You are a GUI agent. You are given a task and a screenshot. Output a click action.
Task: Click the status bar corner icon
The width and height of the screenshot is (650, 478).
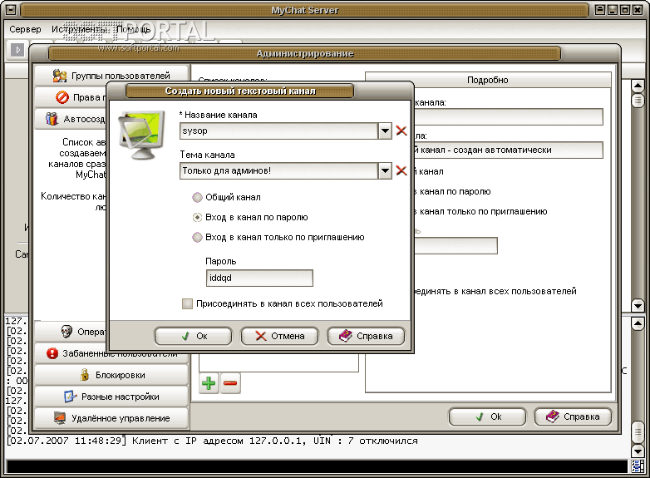pos(638,466)
